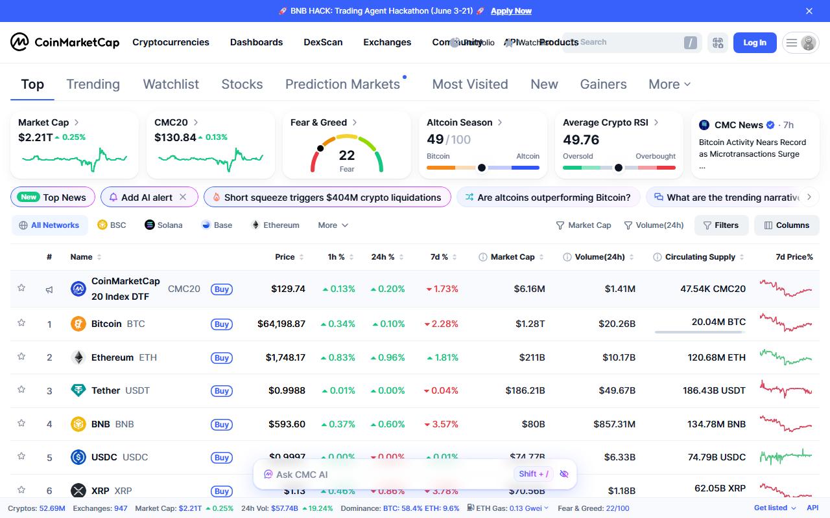Viewport: 830px width, 518px height.
Task: Open the Short squeeze liquidations news chip
Action: (x=327, y=197)
